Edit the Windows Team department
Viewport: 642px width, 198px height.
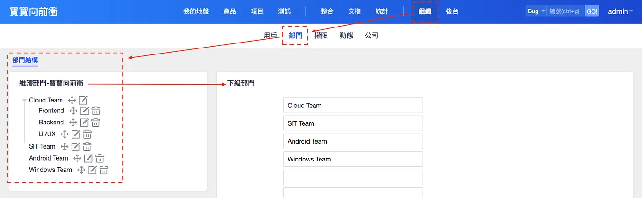[92, 170]
